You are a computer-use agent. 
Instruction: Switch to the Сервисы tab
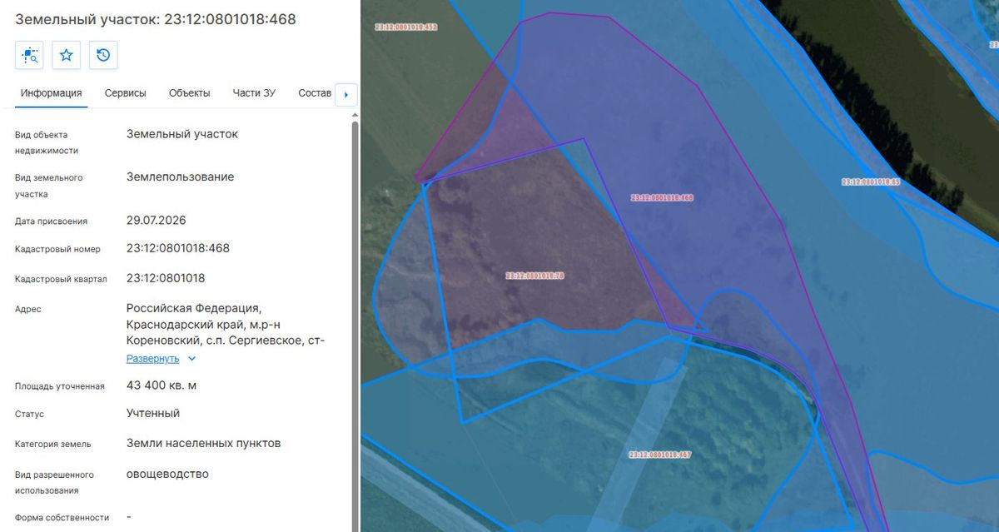coord(126,93)
